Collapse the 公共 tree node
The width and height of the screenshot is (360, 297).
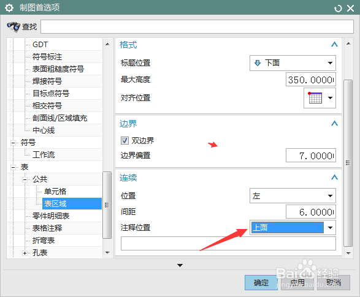click(x=25, y=179)
